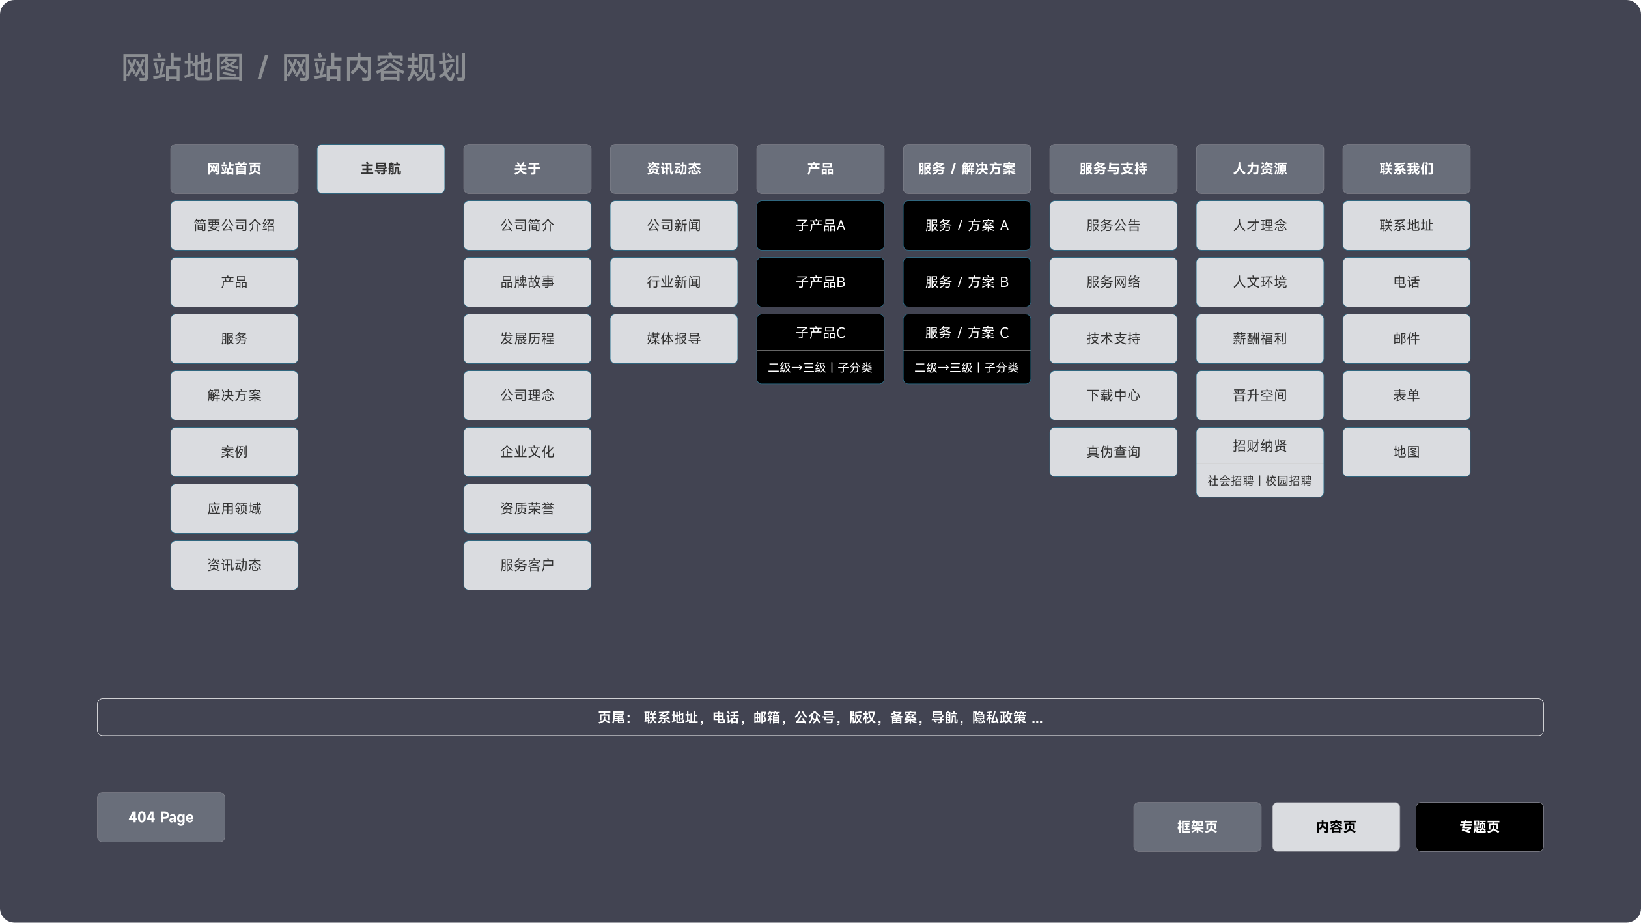1641x923 pixels.
Task: Click the 媒体报导 box
Action: (x=673, y=338)
